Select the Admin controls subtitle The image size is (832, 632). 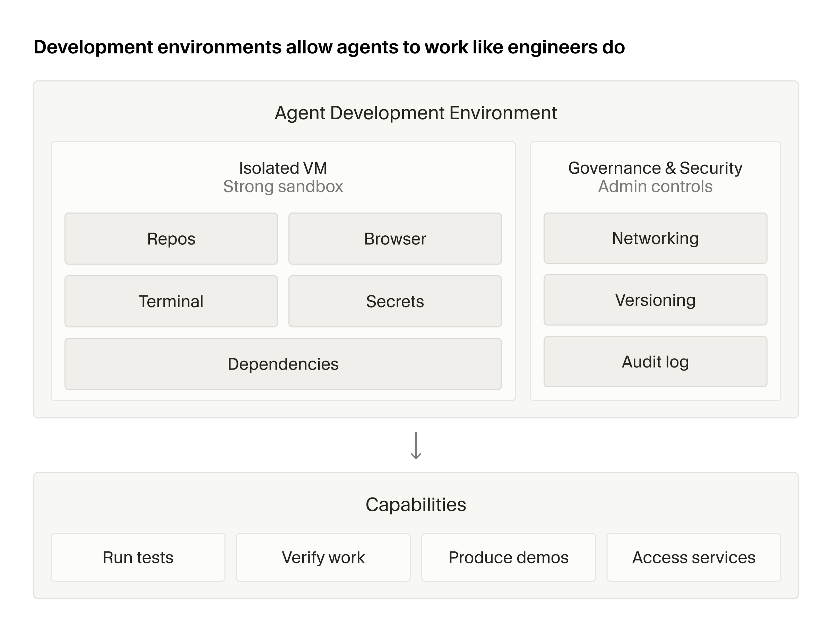655,186
